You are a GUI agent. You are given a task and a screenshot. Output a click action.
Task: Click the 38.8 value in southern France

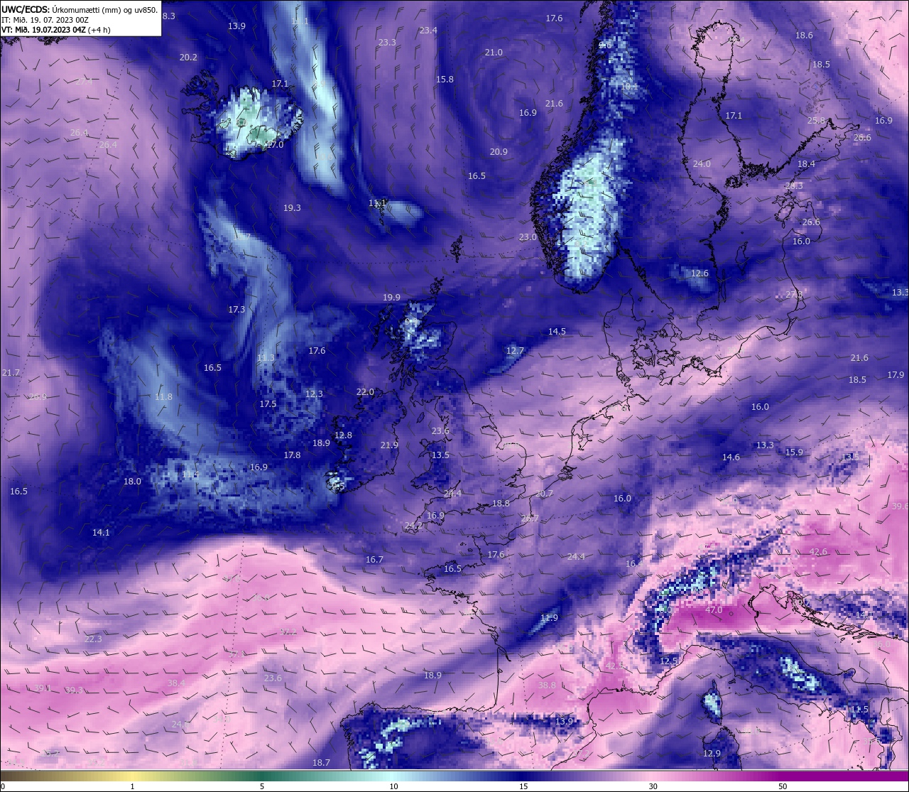click(547, 685)
